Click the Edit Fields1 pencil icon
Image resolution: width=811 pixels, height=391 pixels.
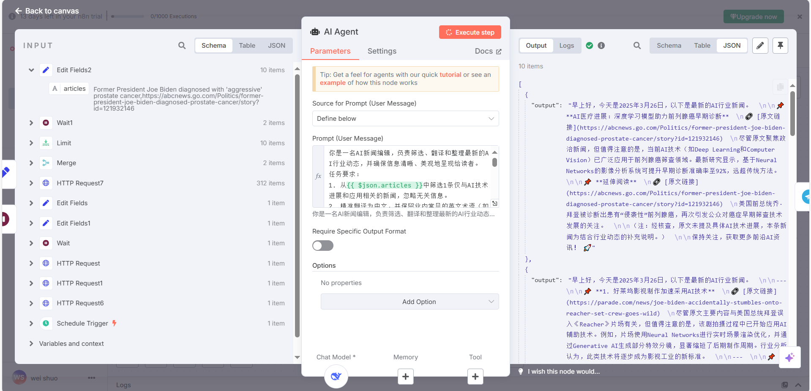(46, 223)
